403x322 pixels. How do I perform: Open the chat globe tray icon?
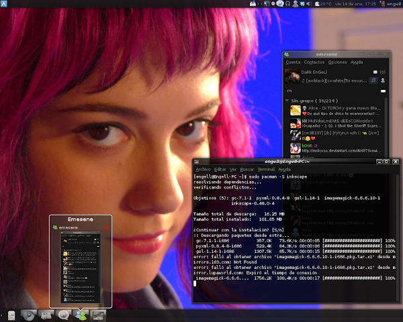tap(280, 3)
